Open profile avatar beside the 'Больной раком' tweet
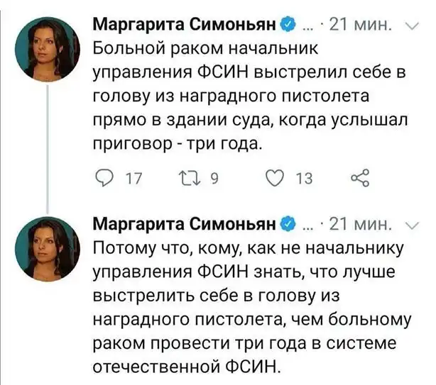This screenshot has height=385, width=436. (x=46, y=45)
